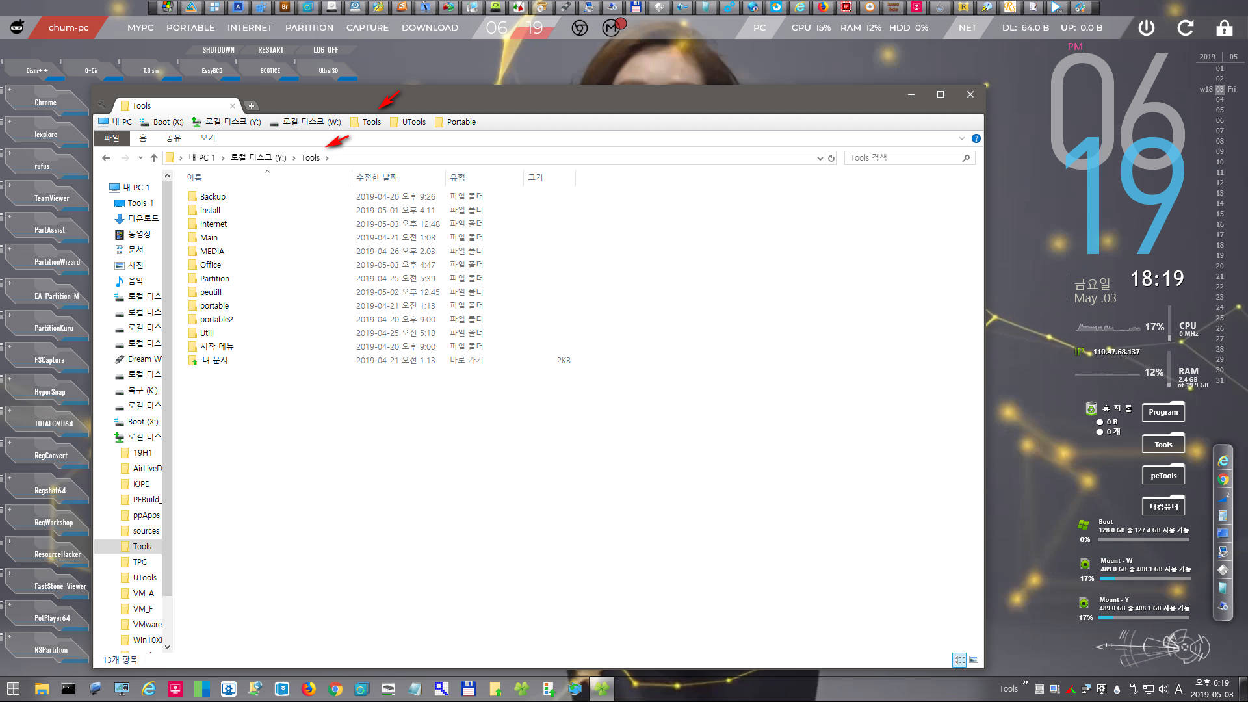Click the power icon in the top bar

(x=1147, y=28)
